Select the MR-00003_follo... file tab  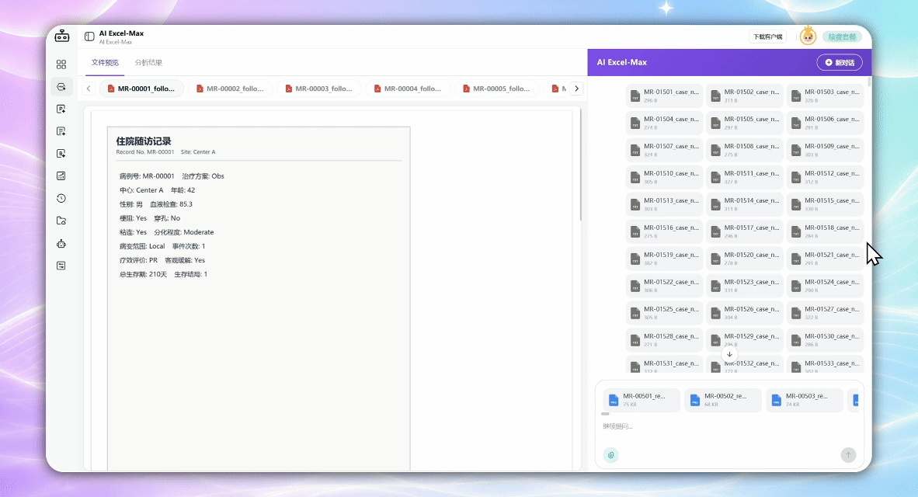coord(320,89)
